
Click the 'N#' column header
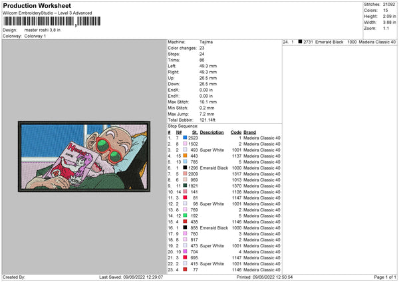coord(179,132)
